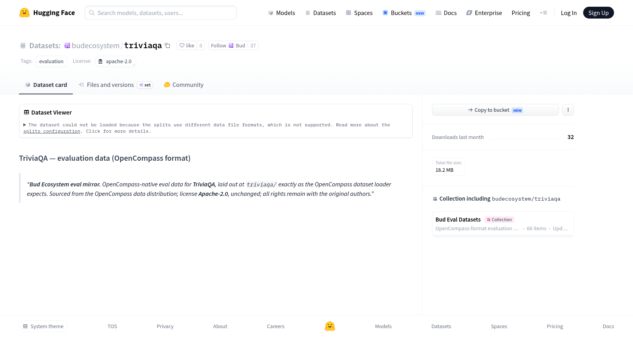Open Spaces in the top navigation
The width and height of the screenshot is (633, 340).
click(x=359, y=13)
